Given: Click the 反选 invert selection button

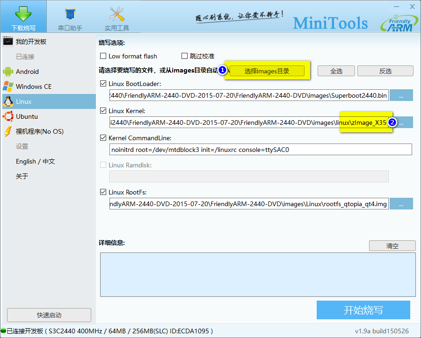Looking at the screenshot, I should pos(385,71).
